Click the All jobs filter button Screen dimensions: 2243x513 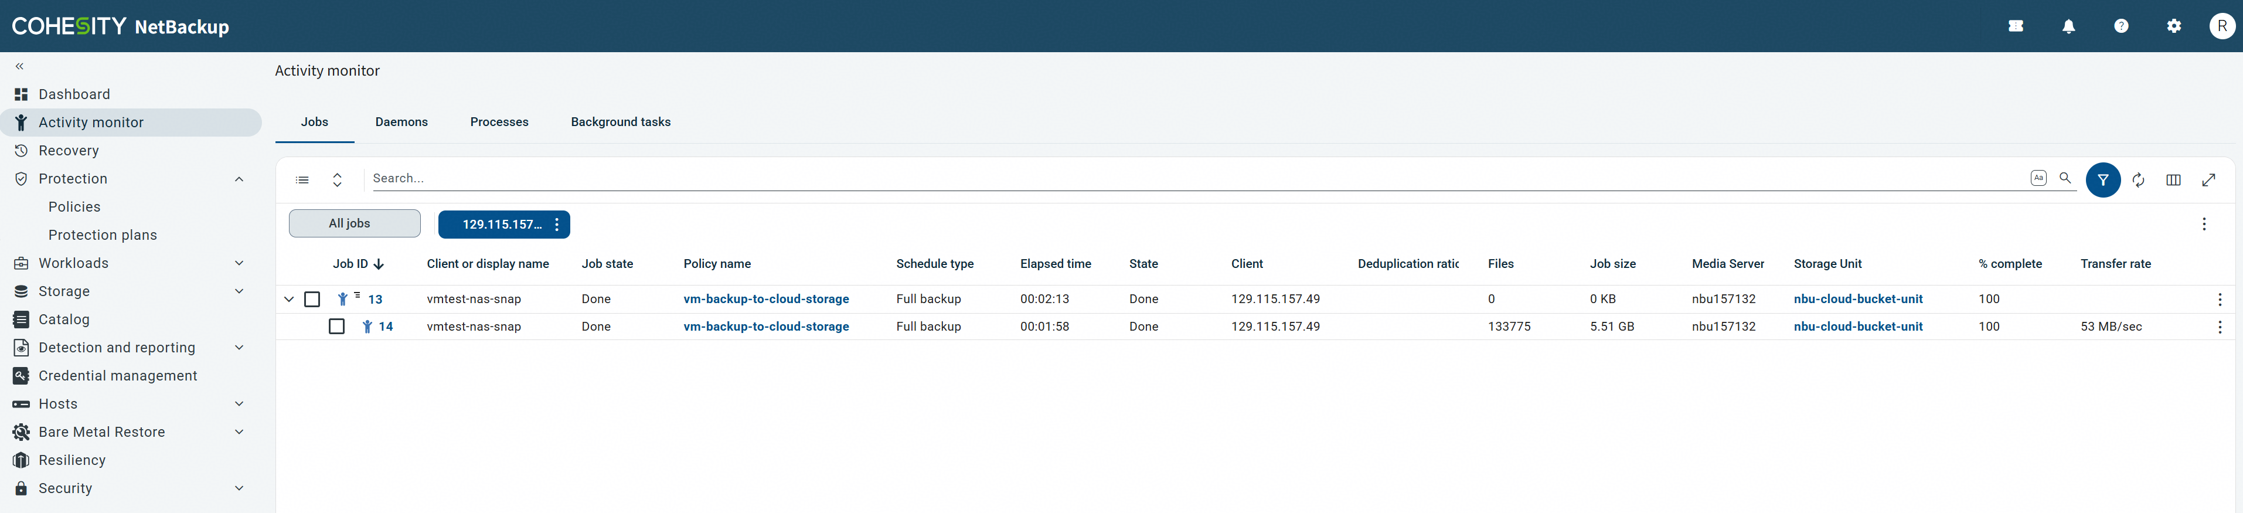click(355, 224)
